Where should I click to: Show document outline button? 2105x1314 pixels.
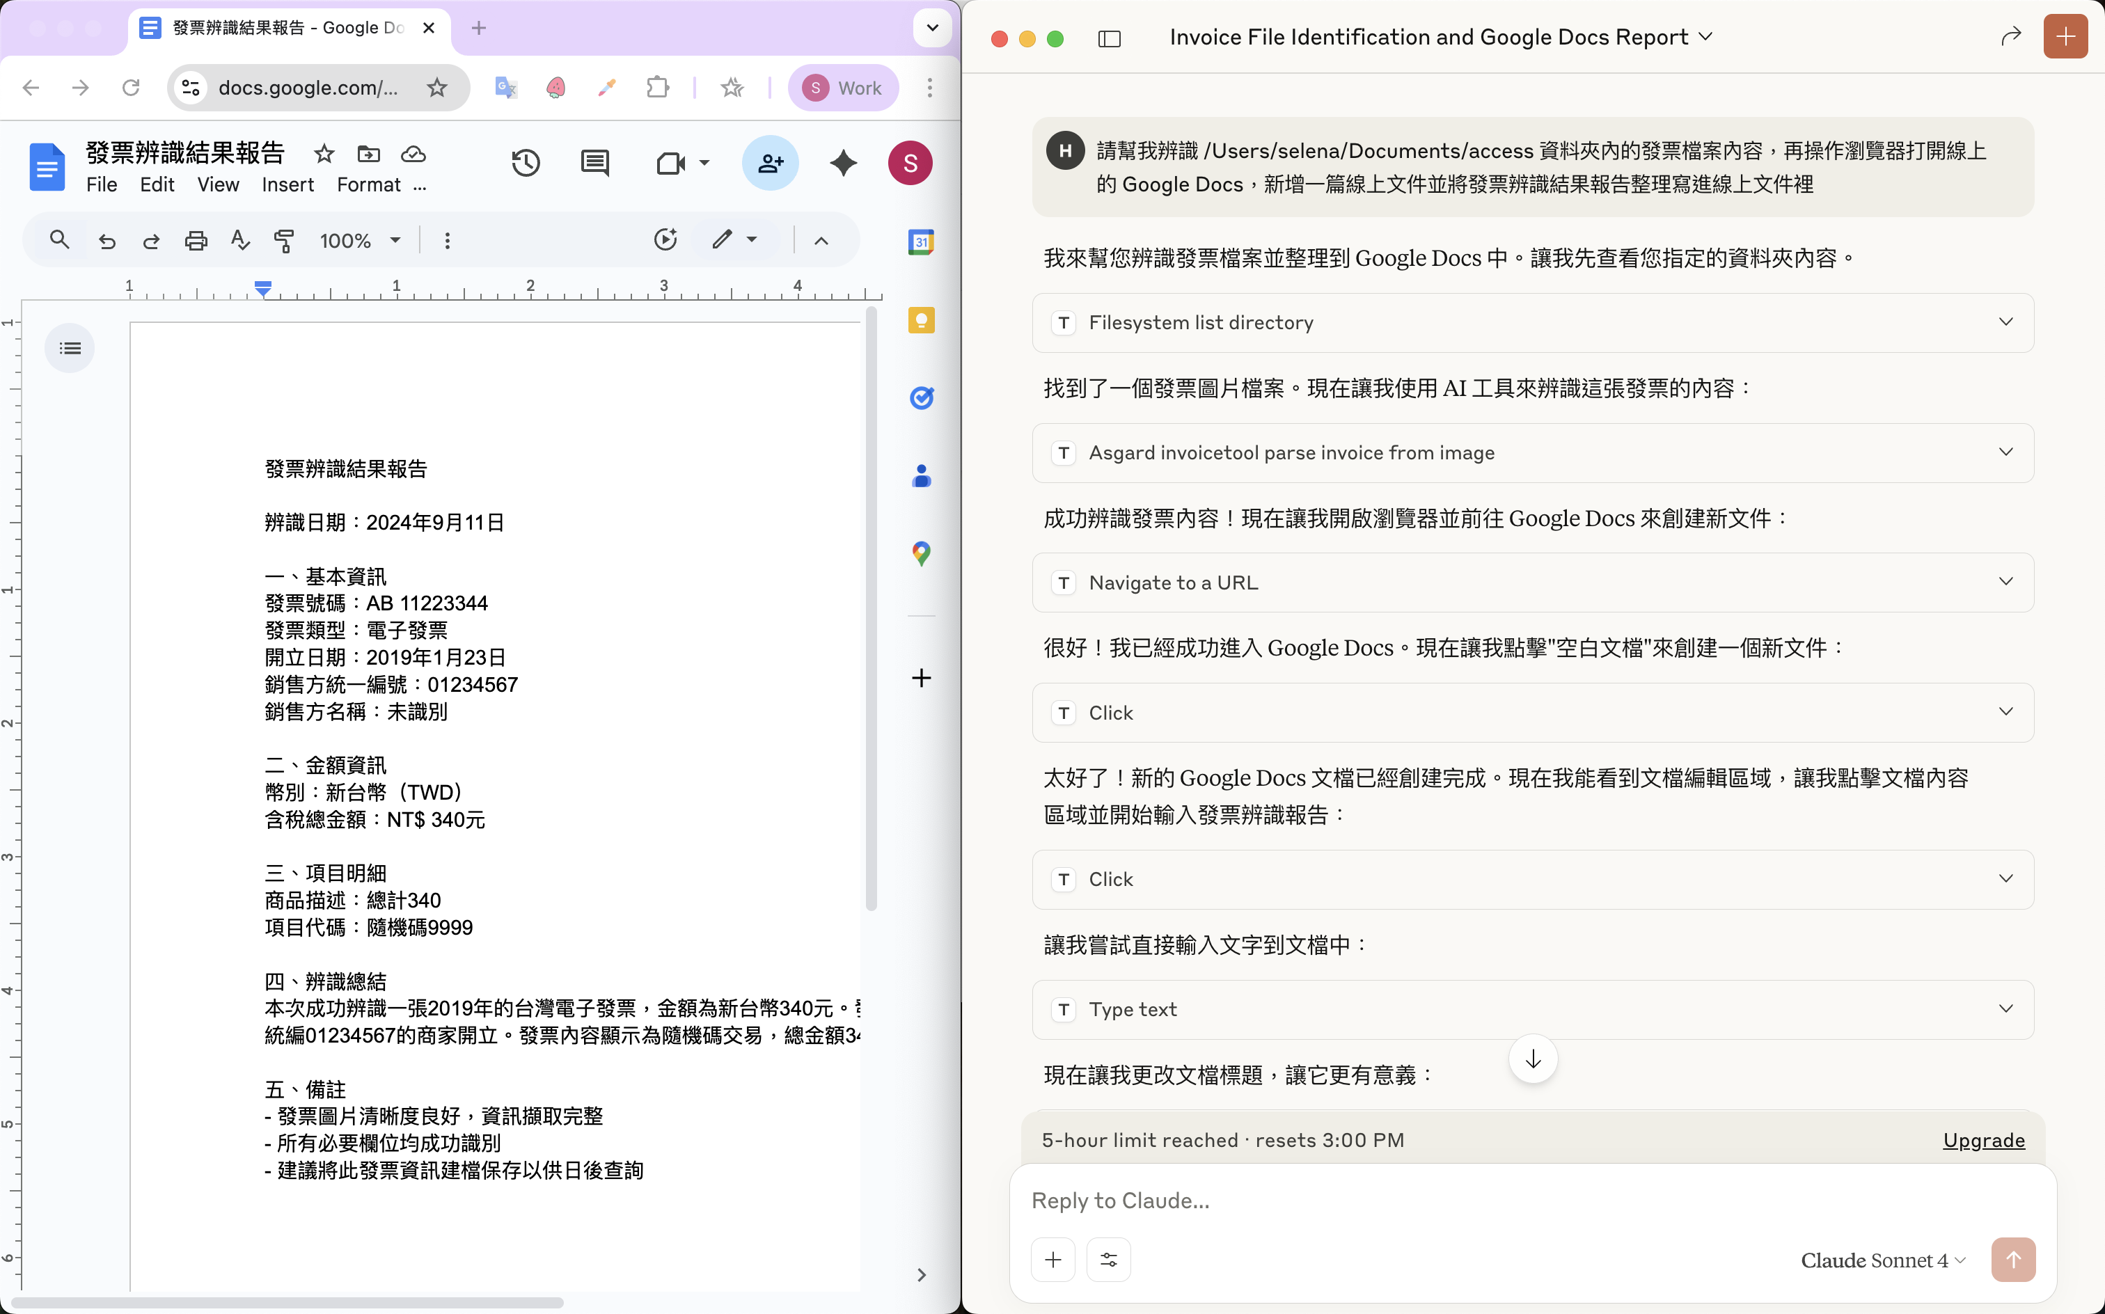[x=70, y=349]
